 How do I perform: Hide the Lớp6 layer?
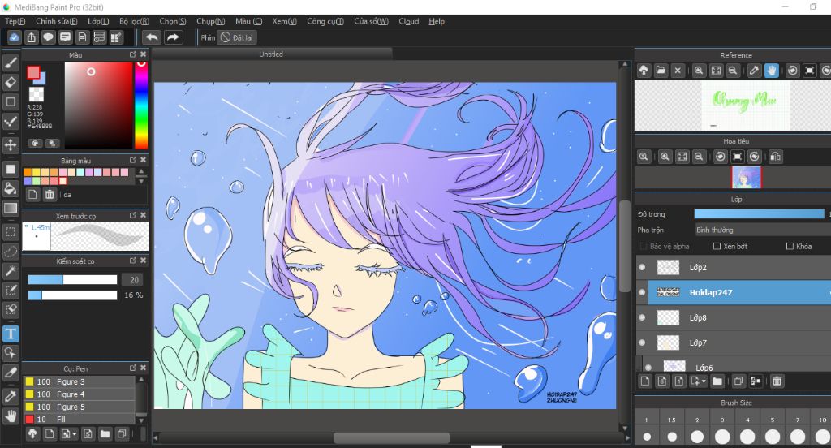click(648, 367)
